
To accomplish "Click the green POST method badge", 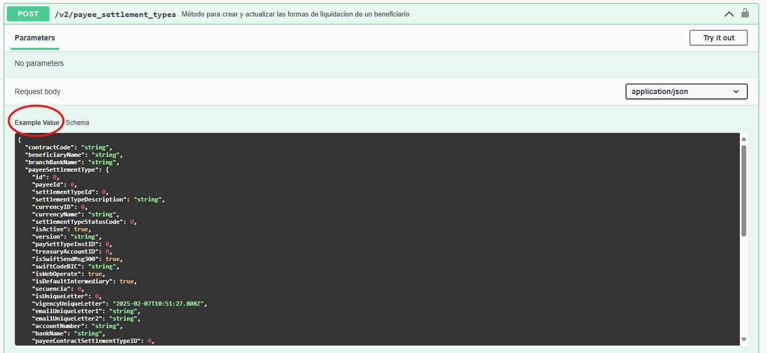I will tap(28, 14).
